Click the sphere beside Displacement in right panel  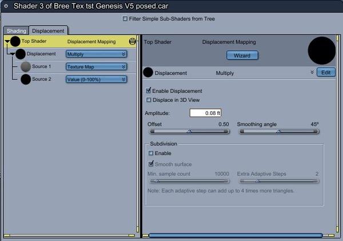pos(148,73)
